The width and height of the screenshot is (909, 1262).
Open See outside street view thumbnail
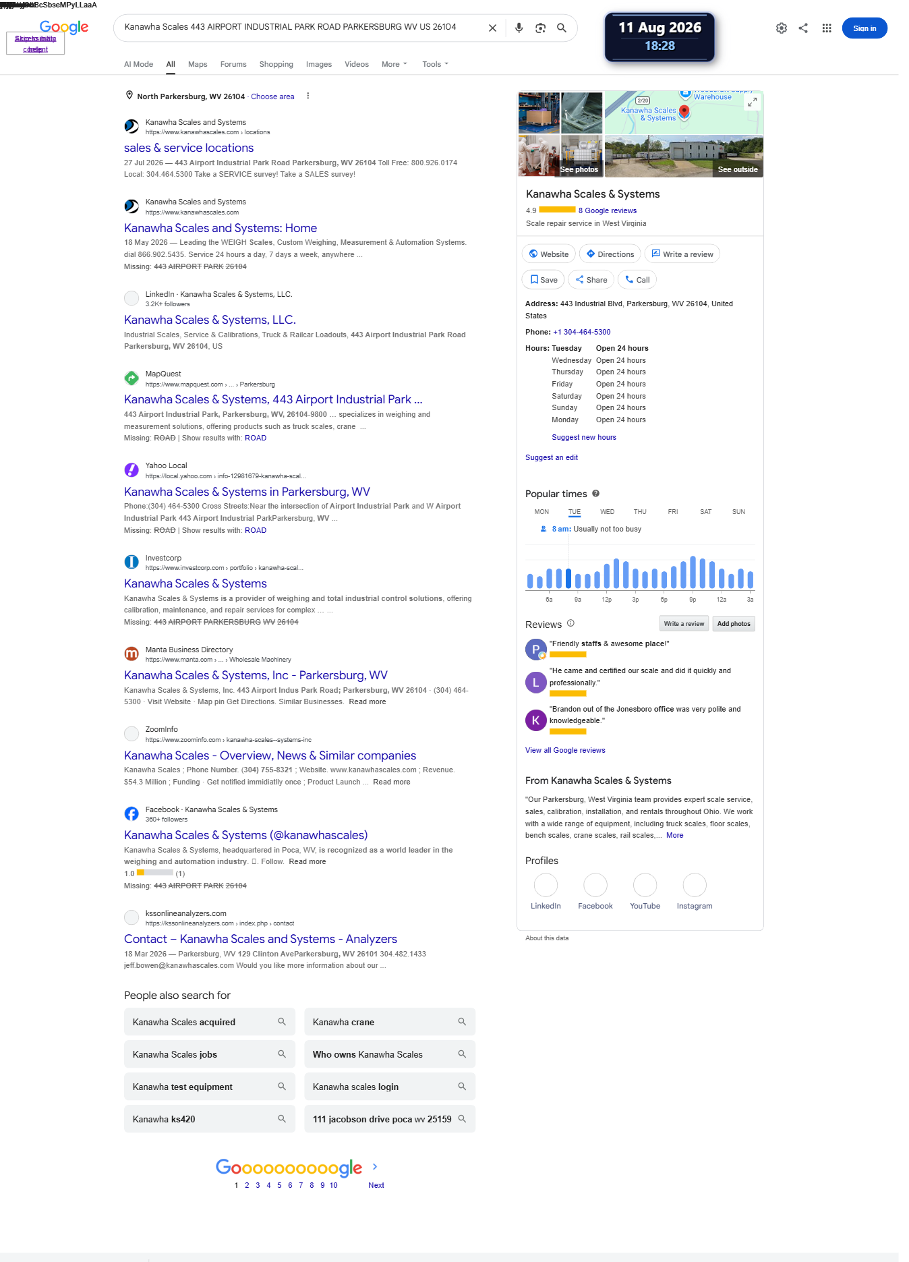[x=684, y=156]
